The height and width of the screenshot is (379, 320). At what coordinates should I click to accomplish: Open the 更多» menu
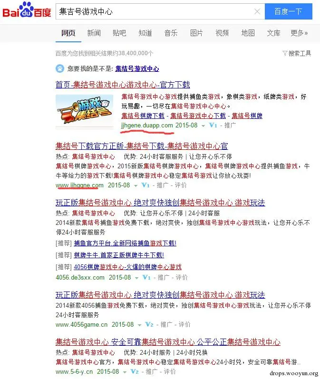tap(299, 33)
